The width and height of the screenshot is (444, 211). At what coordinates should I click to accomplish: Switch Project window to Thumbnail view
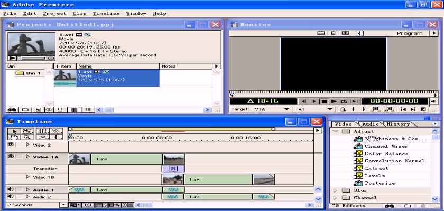(x=74, y=110)
